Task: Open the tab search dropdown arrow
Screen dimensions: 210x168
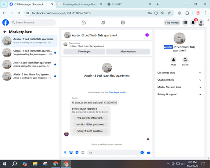Action: pyautogui.click(x=4, y=4)
